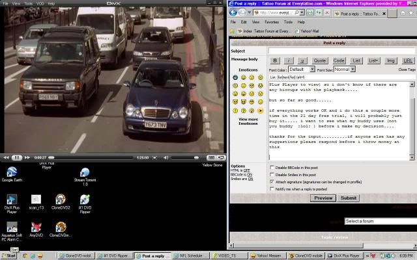Open #1 DVD Ripper desktop shortcut
417x260 pixels.
(85, 203)
